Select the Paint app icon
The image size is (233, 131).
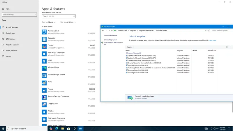point(44,83)
